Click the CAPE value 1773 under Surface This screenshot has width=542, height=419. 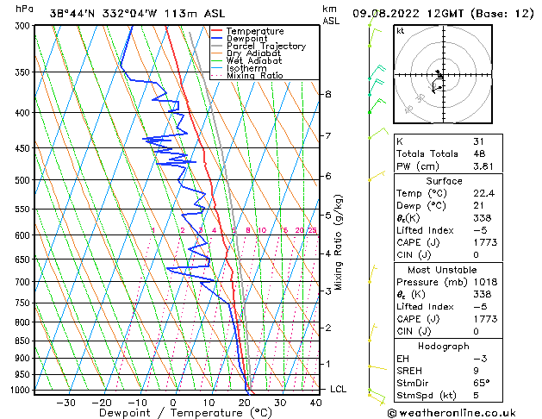(x=485, y=242)
